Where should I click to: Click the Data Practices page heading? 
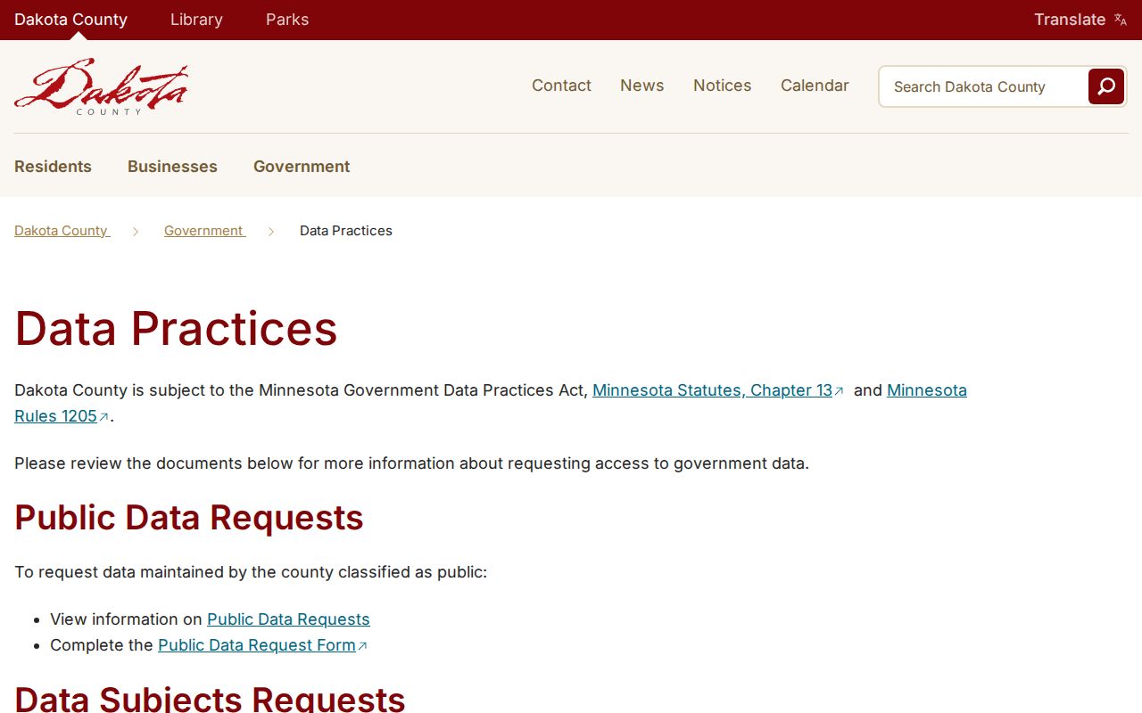coord(176,328)
